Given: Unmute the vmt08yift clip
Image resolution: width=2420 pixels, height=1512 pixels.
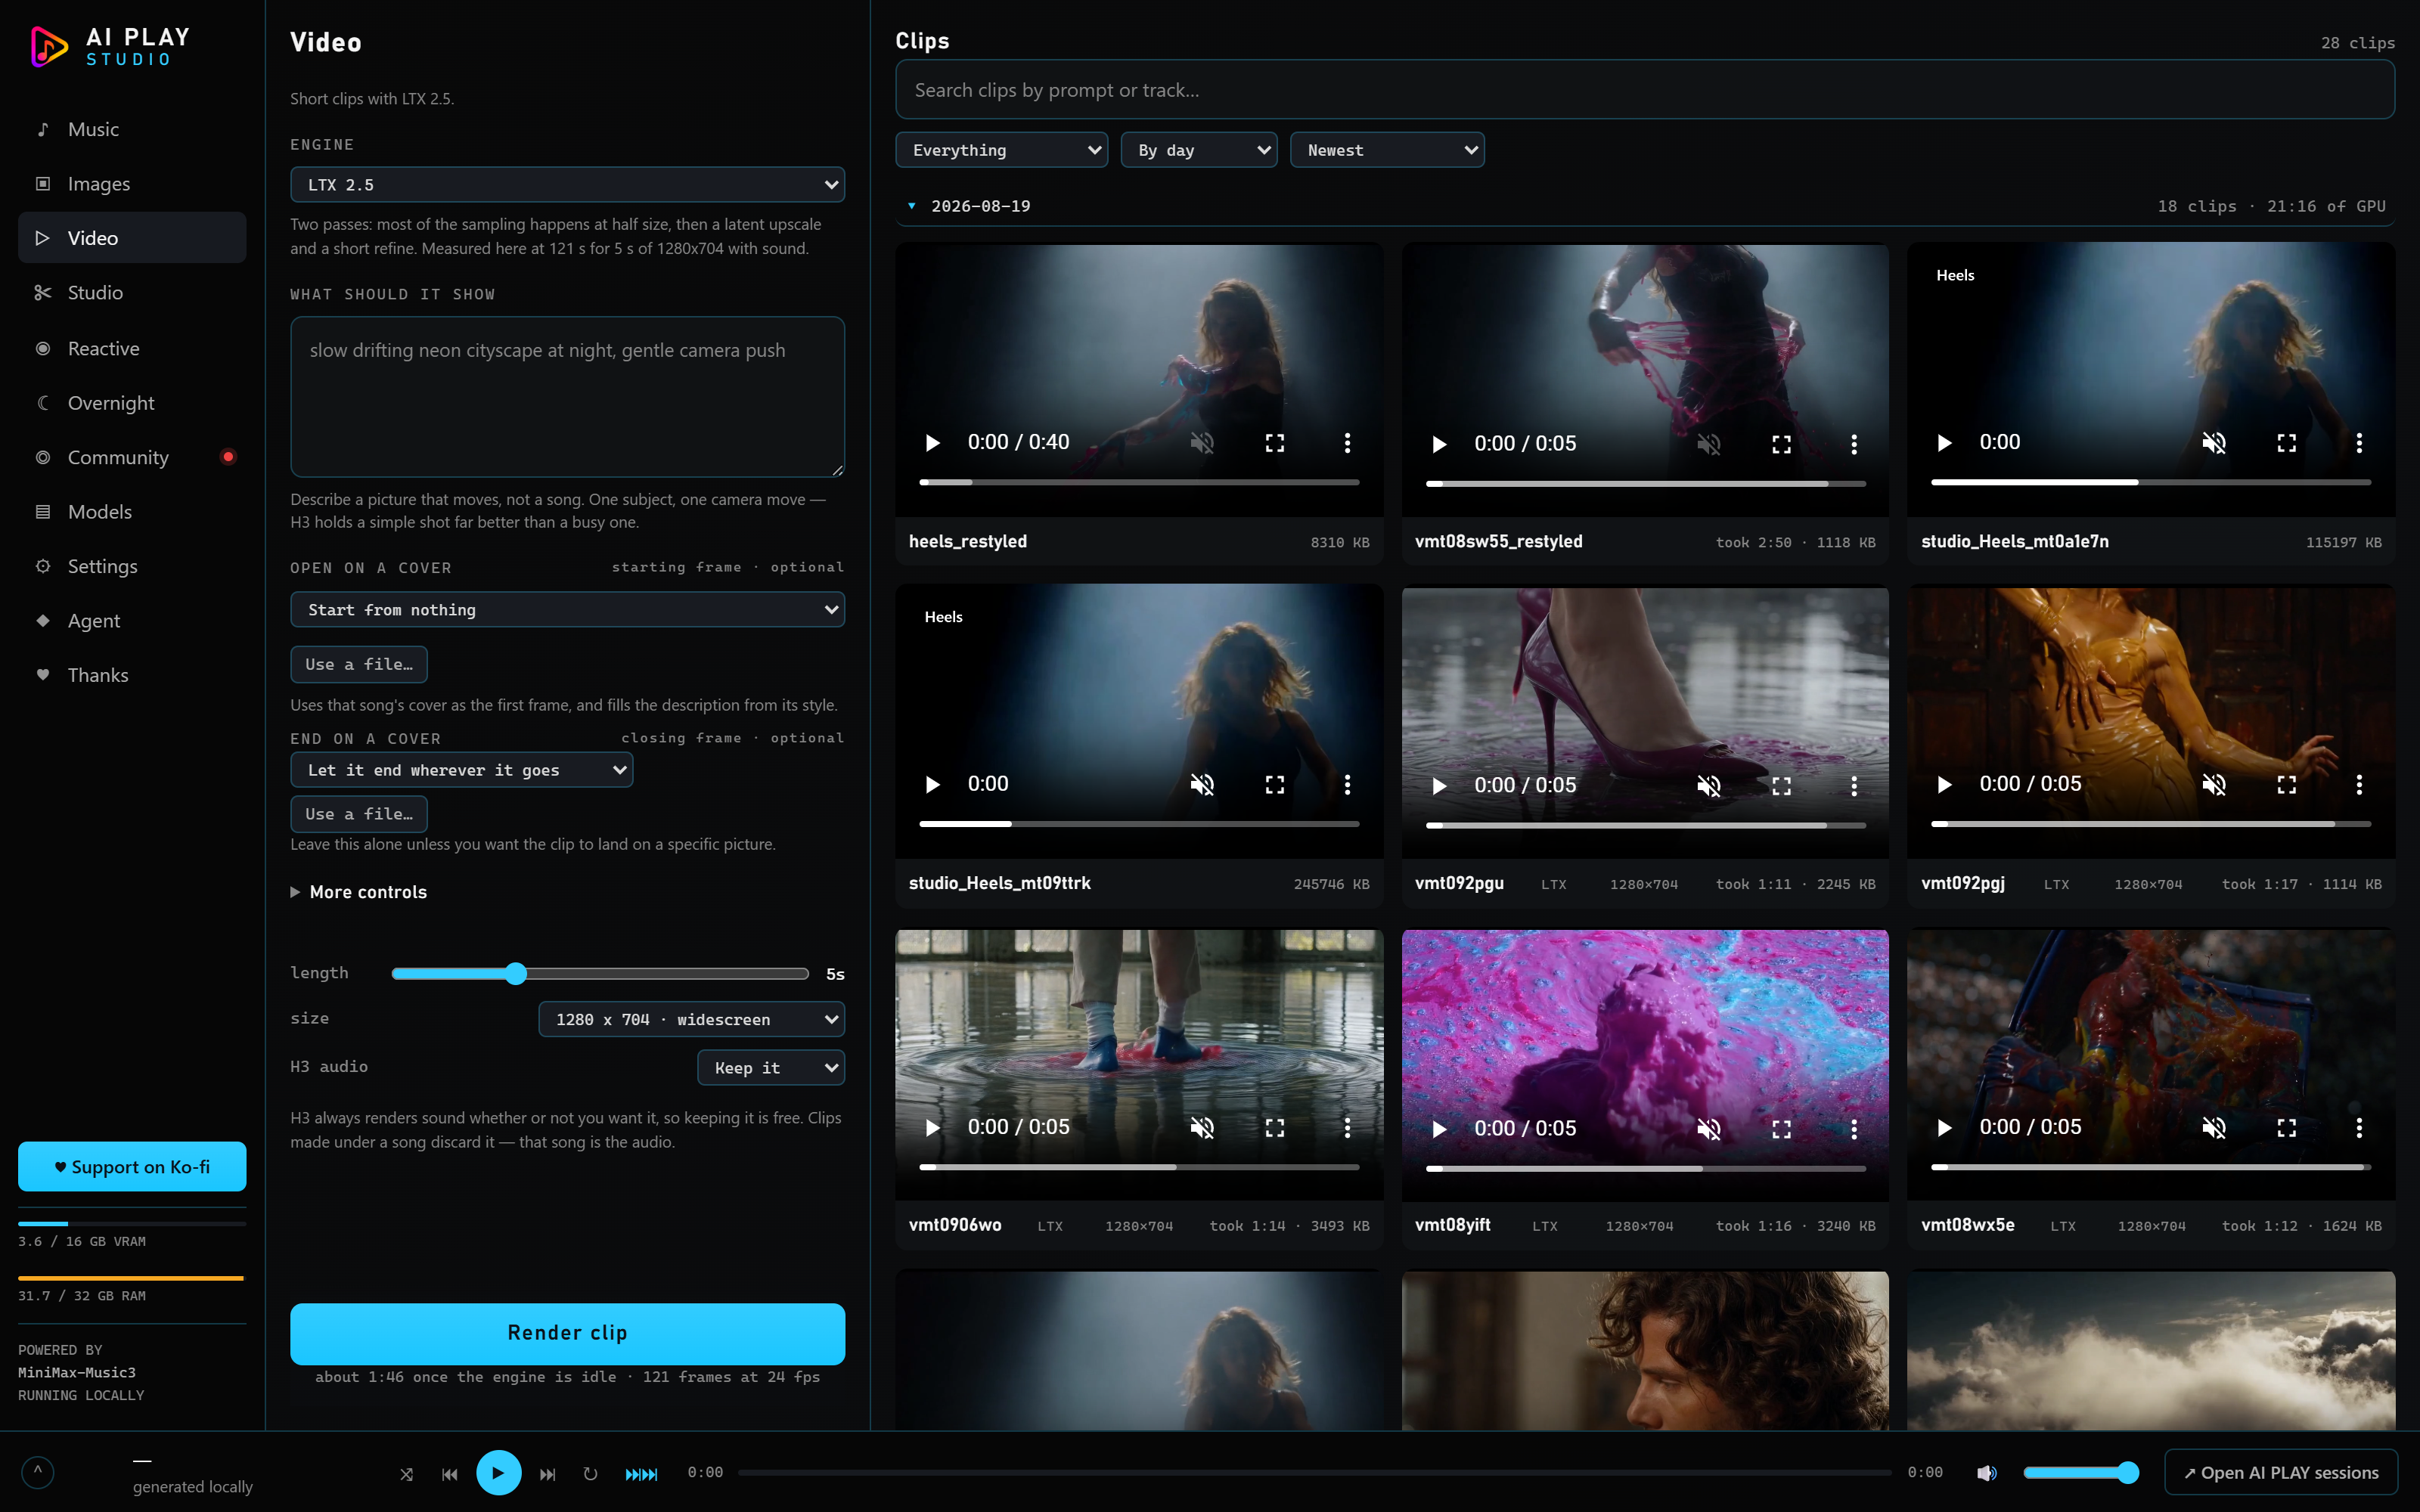Looking at the screenshot, I should pyautogui.click(x=1709, y=1129).
